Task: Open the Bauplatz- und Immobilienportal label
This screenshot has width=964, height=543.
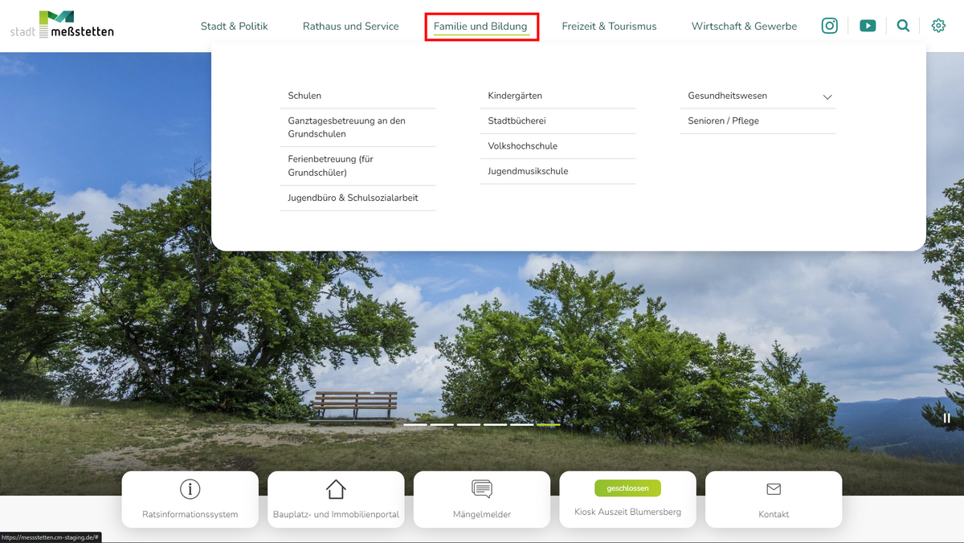Action: point(336,514)
